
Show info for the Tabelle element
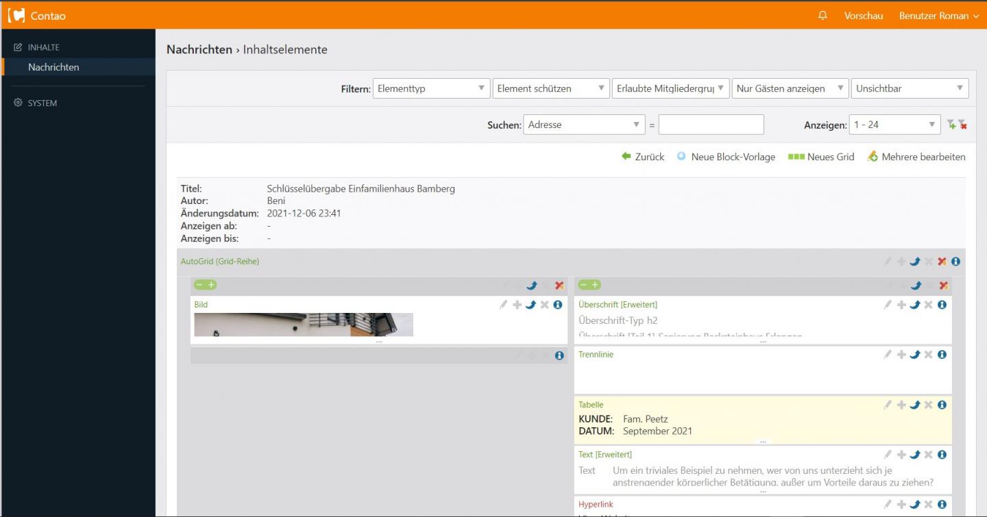click(x=942, y=405)
